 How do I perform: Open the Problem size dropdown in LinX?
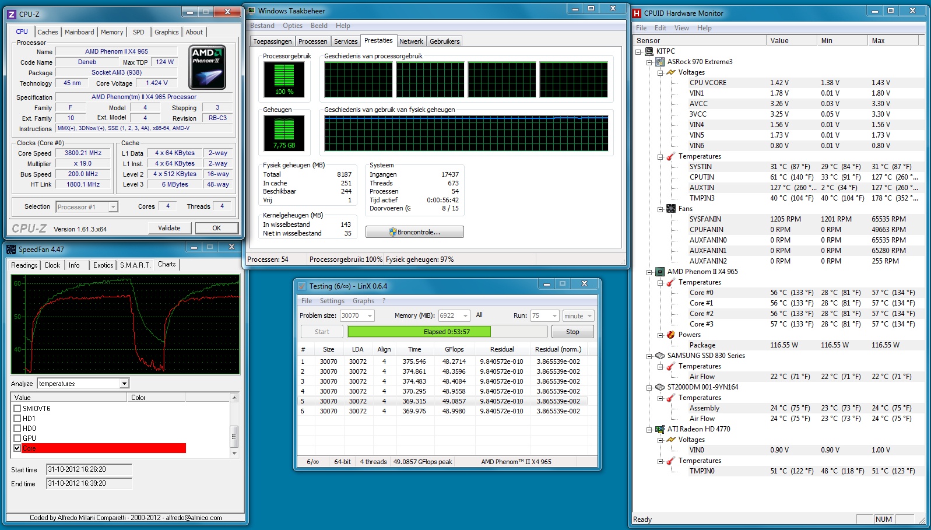(x=370, y=315)
